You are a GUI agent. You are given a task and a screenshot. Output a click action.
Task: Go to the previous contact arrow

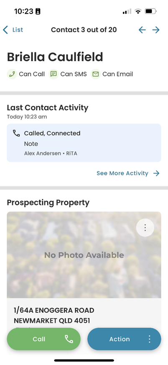click(x=142, y=30)
